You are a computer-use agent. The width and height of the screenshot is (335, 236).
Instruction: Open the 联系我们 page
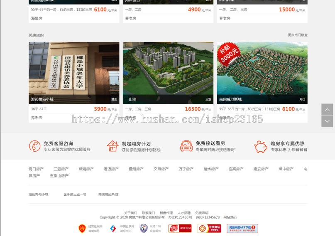coord(148,213)
